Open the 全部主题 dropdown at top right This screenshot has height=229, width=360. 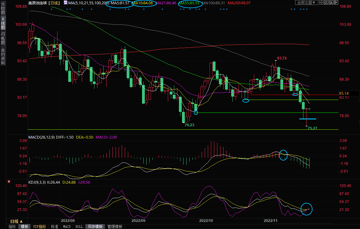[306, 3]
